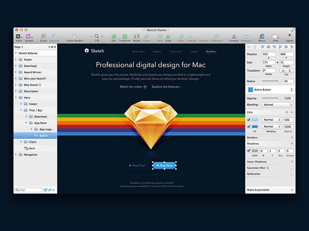The image size is (309, 231).
Task: Zoom out with the minus button
Action: (91, 36)
